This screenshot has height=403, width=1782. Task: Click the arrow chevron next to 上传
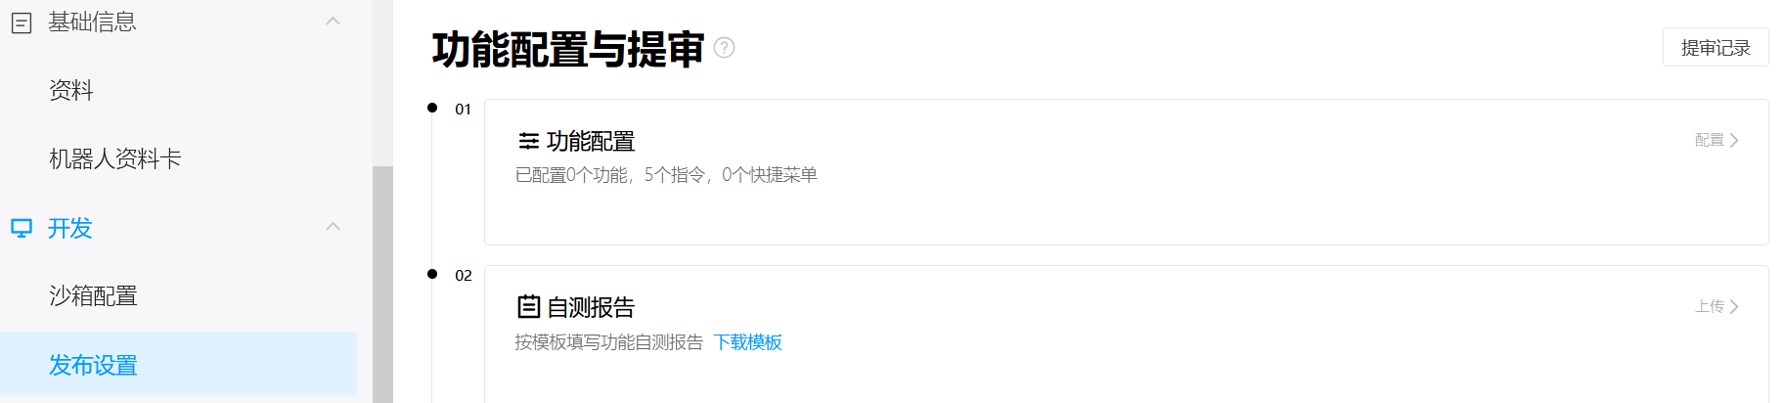click(1734, 307)
